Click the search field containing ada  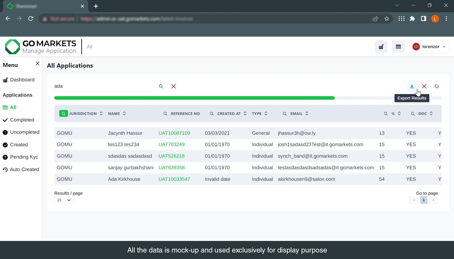pos(104,86)
